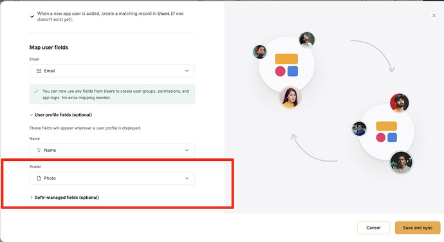Image resolution: width=444 pixels, height=242 pixels.
Task: Click the pink dot in left circle
Action: click(280, 71)
